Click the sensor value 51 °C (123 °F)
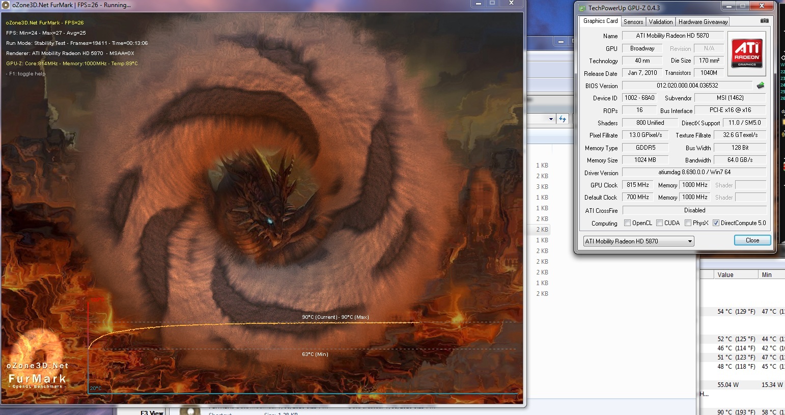 736,357
